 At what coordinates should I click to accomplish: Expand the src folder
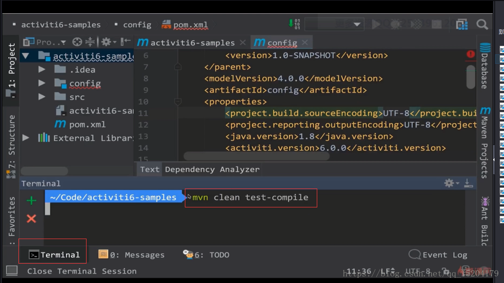[42, 97]
